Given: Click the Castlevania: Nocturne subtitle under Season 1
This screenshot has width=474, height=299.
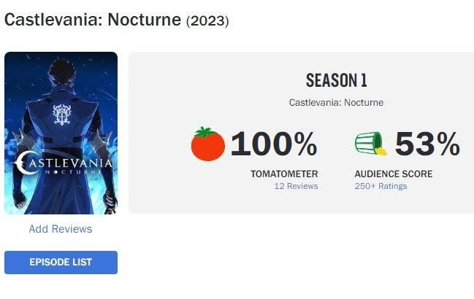Looking at the screenshot, I should pos(336,103).
